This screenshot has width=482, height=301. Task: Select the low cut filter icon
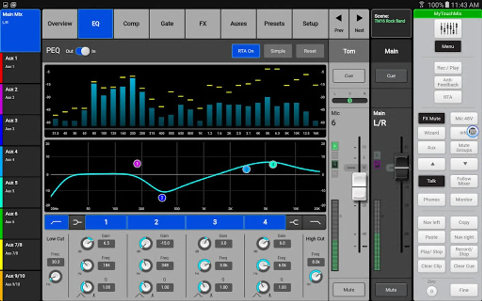(56, 222)
